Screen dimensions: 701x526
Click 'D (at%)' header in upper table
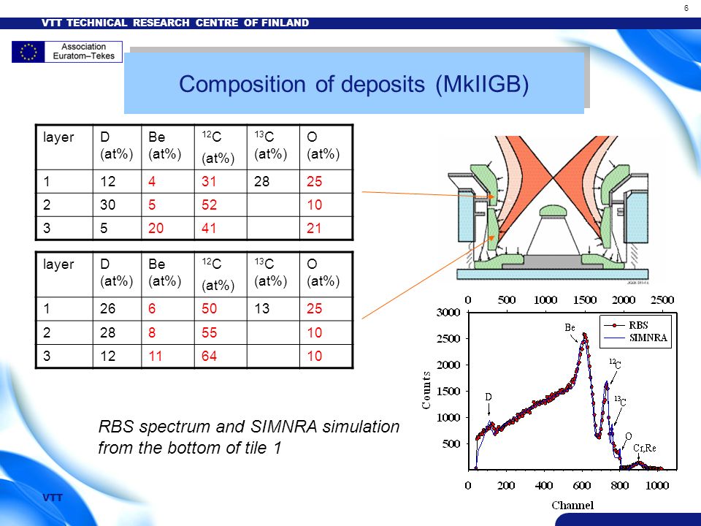coord(116,145)
